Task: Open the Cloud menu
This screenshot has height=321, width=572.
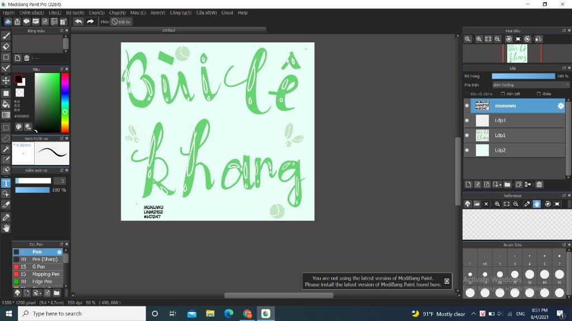Action: pyautogui.click(x=227, y=13)
